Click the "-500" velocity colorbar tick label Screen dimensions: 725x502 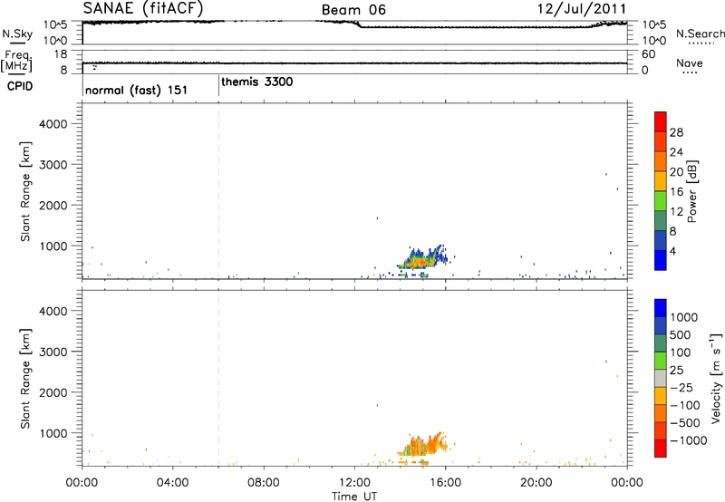click(x=685, y=423)
